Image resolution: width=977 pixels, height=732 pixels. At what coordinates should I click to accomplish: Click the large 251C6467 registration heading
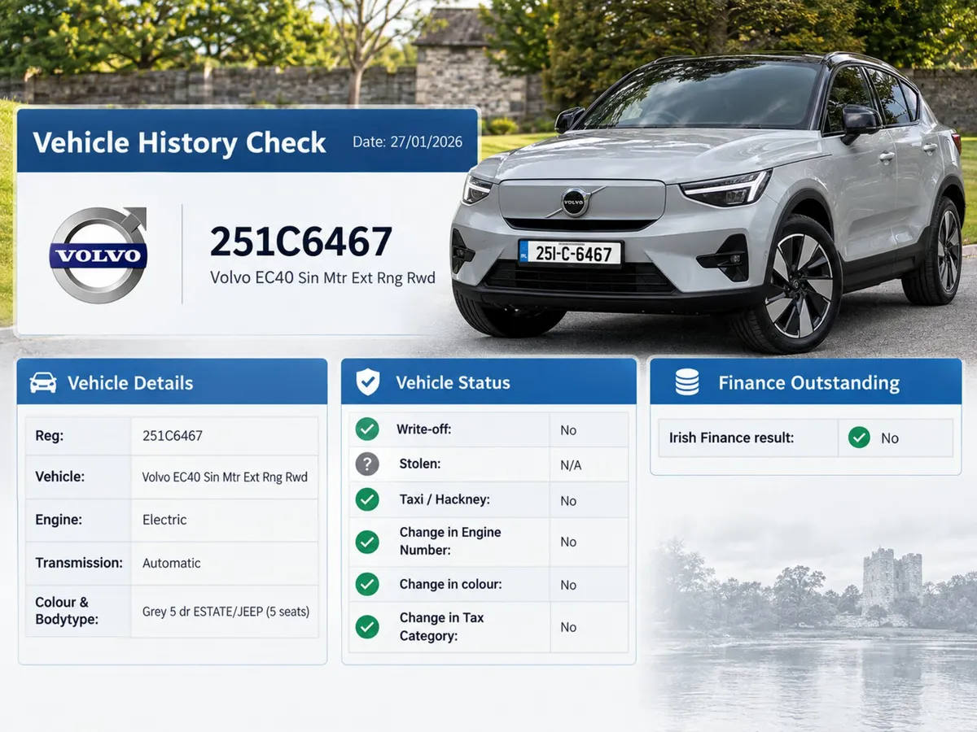(301, 242)
